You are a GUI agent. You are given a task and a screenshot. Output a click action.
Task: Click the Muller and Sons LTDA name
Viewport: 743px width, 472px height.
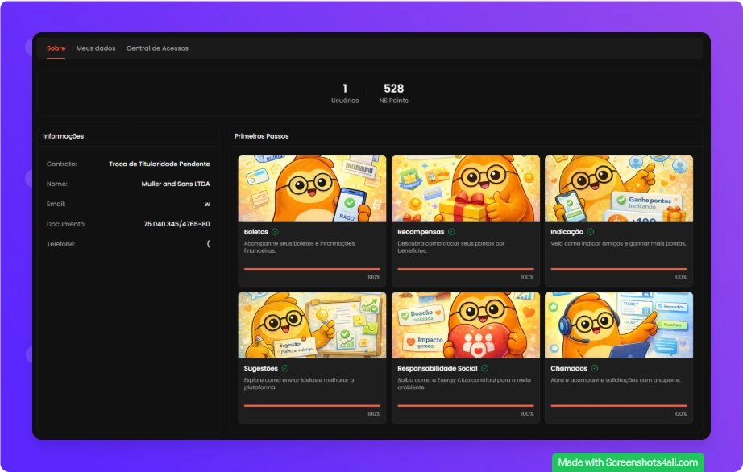(175, 184)
